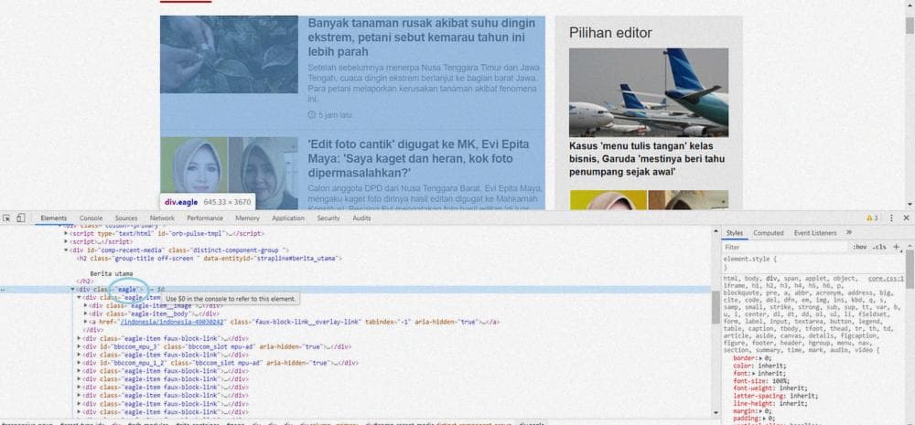The image size is (915, 425).
Task: Expand the bbccom_mpu_3 div node
Action: click(80, 346)
